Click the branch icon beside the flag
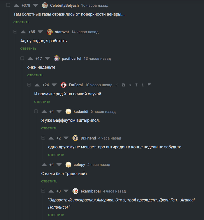 (143, 85)
